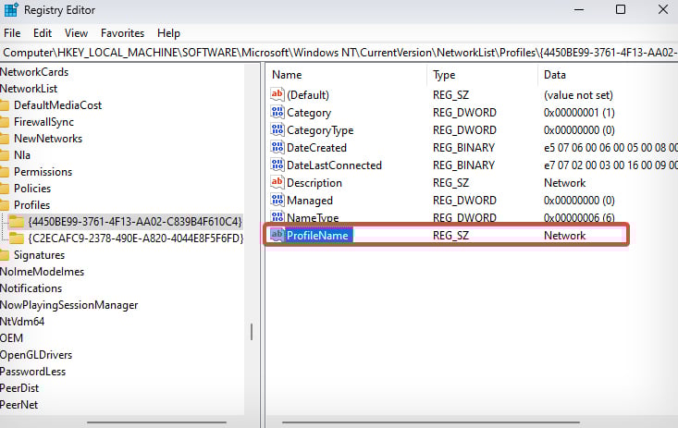Screen dimensions: 678x428
Task: Click folder icon of {C2ECAFC9-2378-490E-A820-4044E8F5F6FD}
Action: (17, 238)
